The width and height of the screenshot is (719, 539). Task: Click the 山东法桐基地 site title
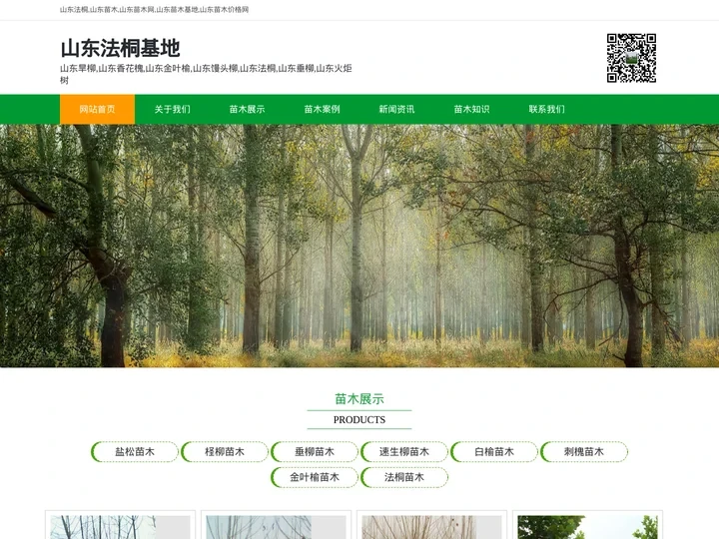pos(120,48)
